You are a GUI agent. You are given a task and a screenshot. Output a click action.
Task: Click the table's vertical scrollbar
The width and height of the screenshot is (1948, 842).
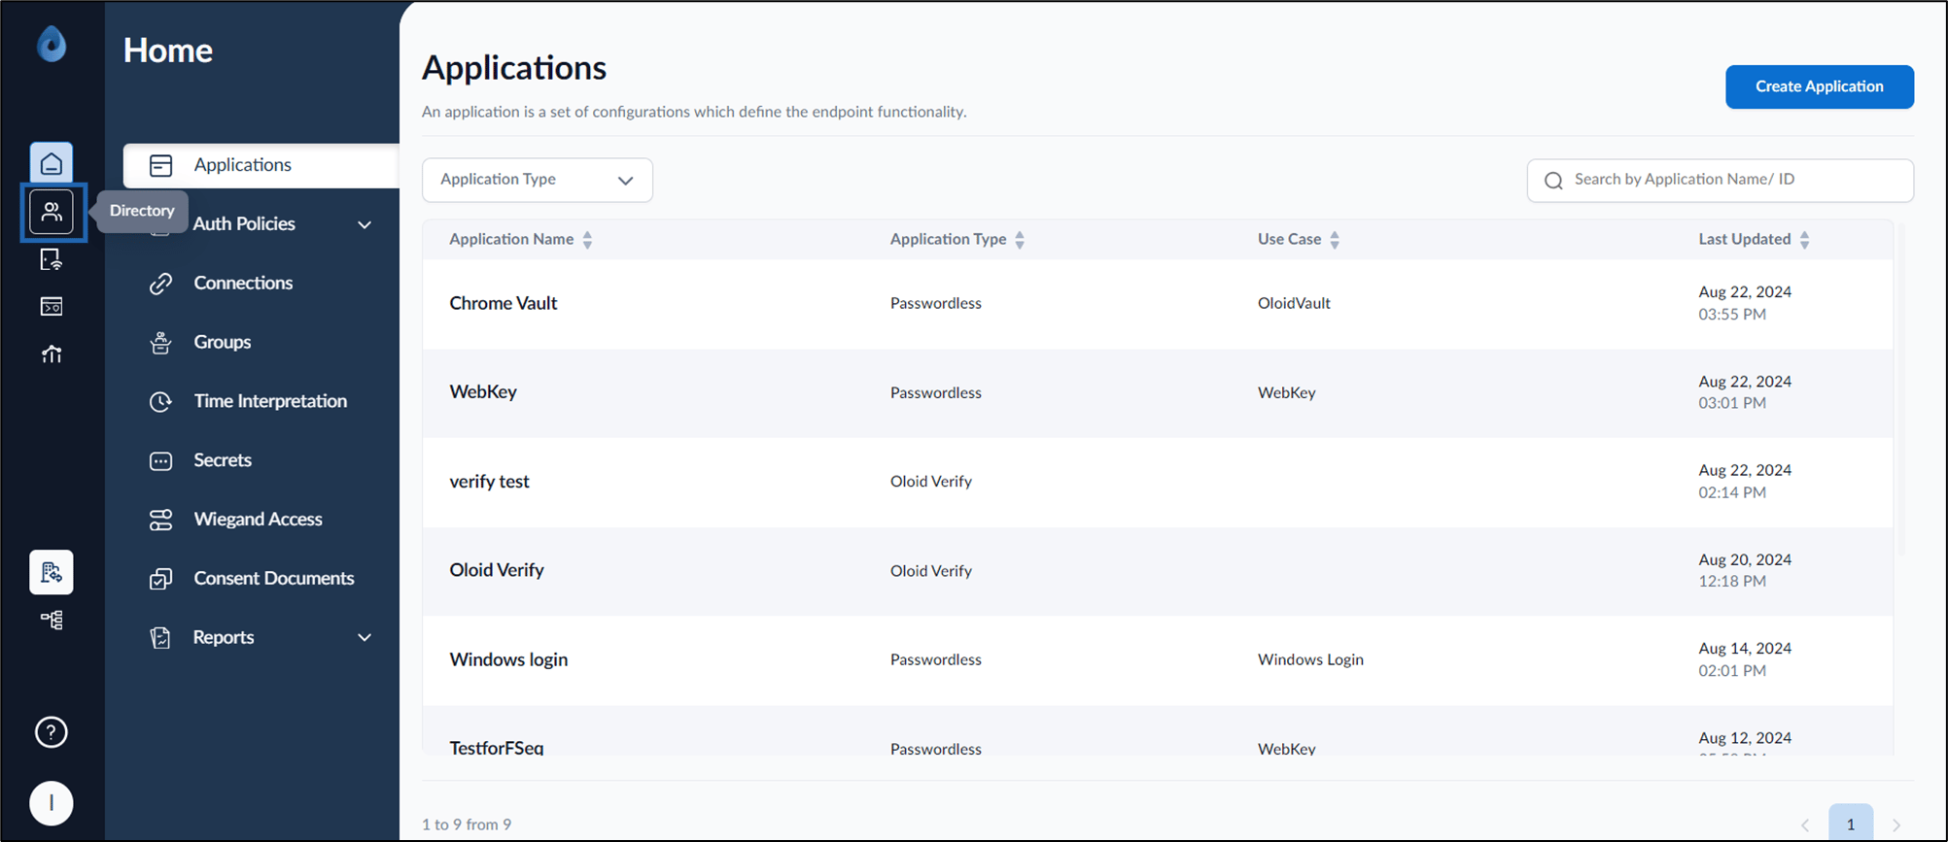click(x=1901, y=388)
